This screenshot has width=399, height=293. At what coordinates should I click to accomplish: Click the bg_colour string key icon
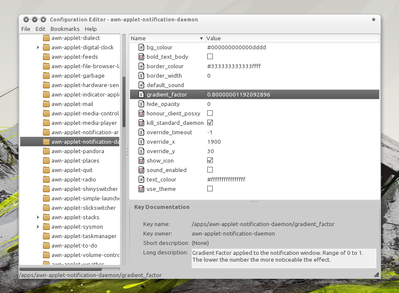tap(141, 47)
